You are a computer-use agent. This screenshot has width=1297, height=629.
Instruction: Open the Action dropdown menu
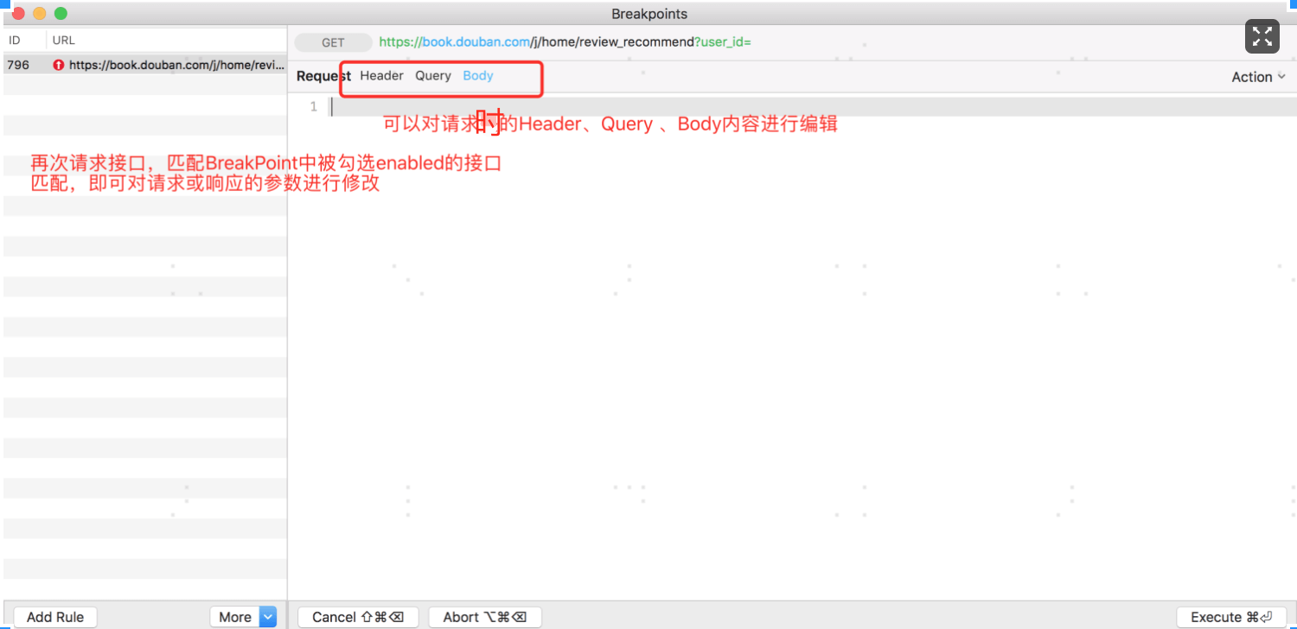[x=1258, y=77]
